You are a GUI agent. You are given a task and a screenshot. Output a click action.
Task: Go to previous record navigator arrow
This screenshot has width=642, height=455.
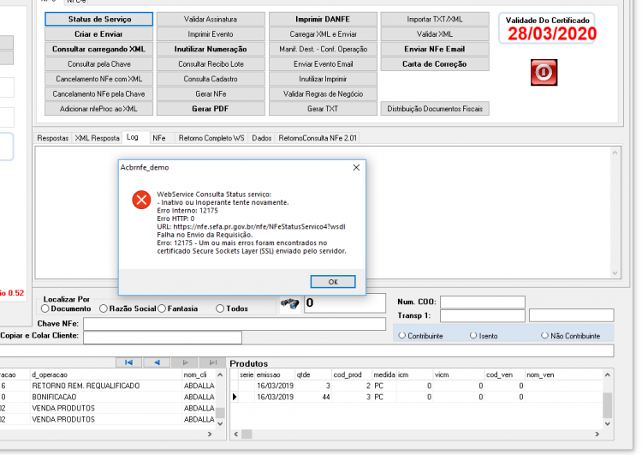click(x=157, y=362)
